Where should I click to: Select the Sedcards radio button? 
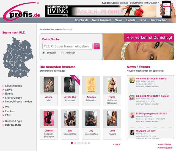tap(44, 53)
